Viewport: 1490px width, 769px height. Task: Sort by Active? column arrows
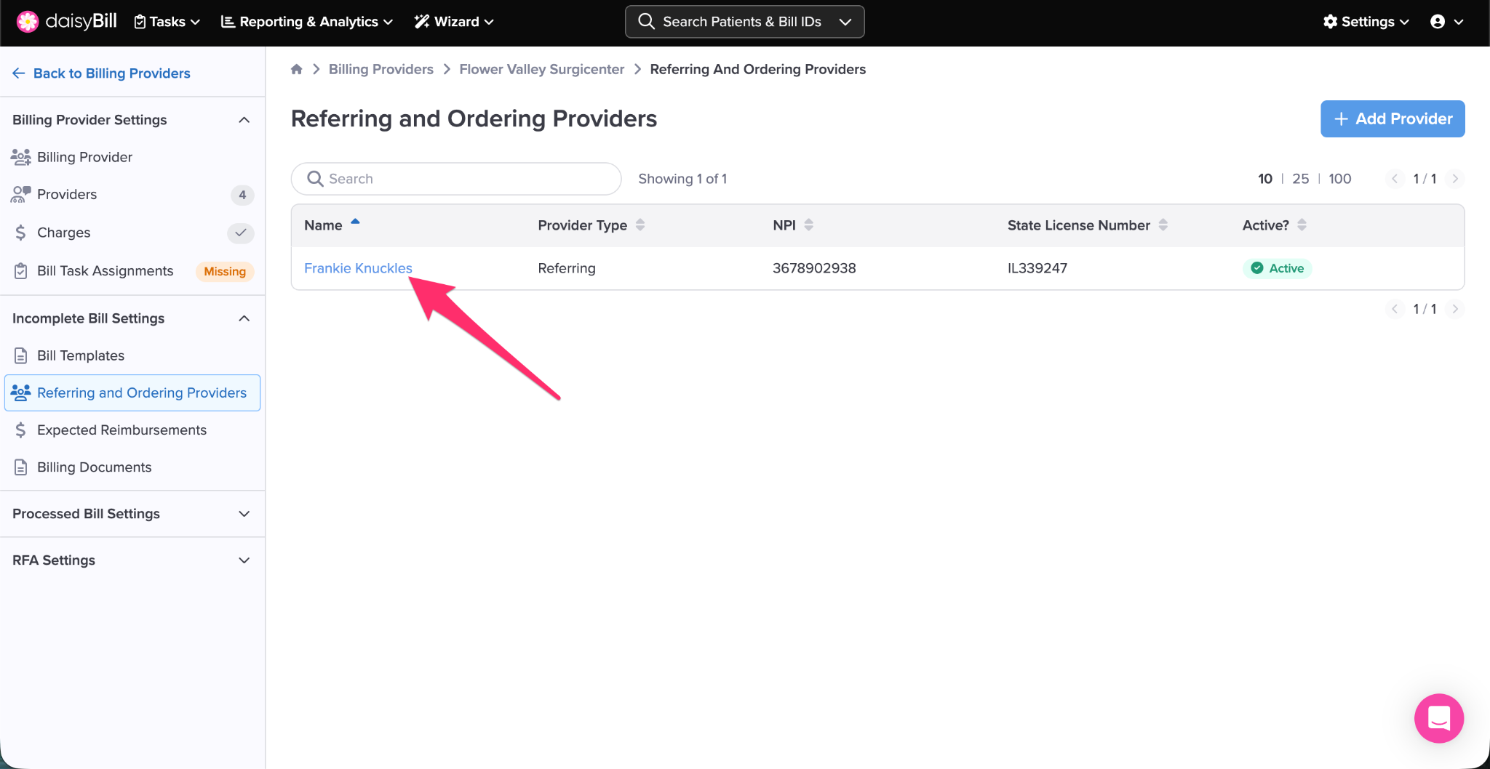[x=1302, y=225]
